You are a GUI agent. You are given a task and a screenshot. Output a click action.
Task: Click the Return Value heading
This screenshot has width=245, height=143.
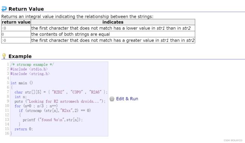pyautogui.click(x=26, y=9)
